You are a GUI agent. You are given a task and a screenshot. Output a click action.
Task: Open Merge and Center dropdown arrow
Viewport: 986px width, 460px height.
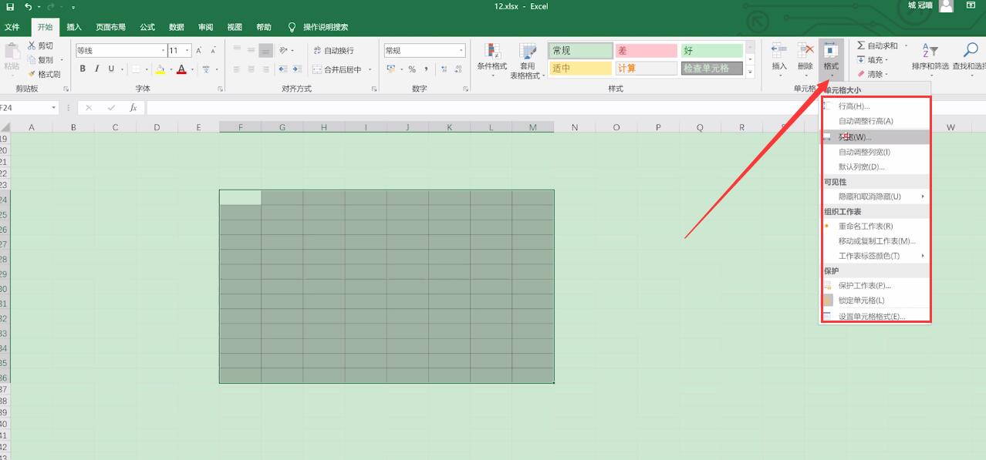click(x=370, y=69)
